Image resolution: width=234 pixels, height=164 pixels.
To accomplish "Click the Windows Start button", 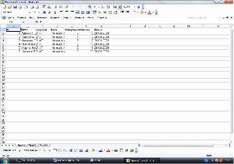I will pos(6,161).
